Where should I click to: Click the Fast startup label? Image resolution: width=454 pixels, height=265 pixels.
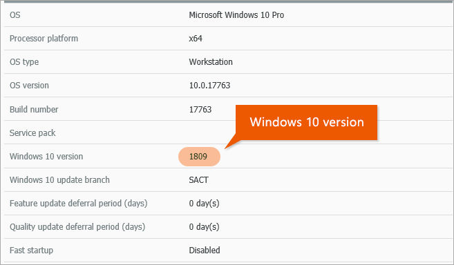coord(31,251)
